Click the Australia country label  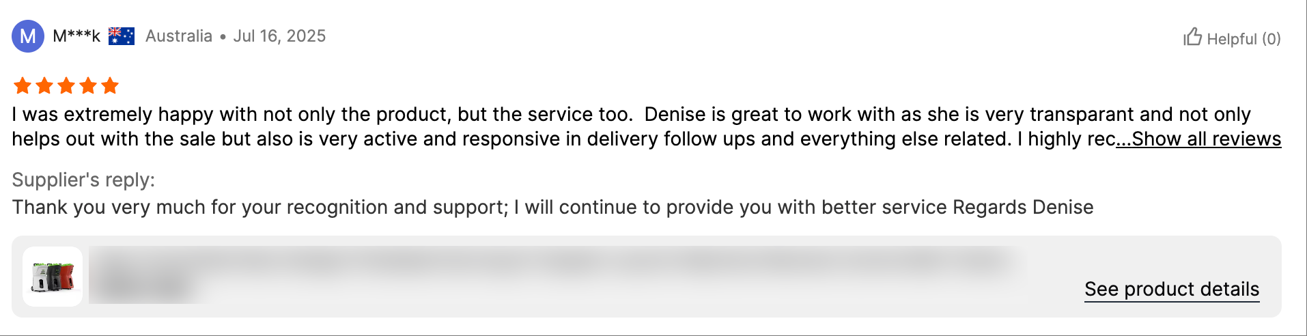(x=179, y=36)
